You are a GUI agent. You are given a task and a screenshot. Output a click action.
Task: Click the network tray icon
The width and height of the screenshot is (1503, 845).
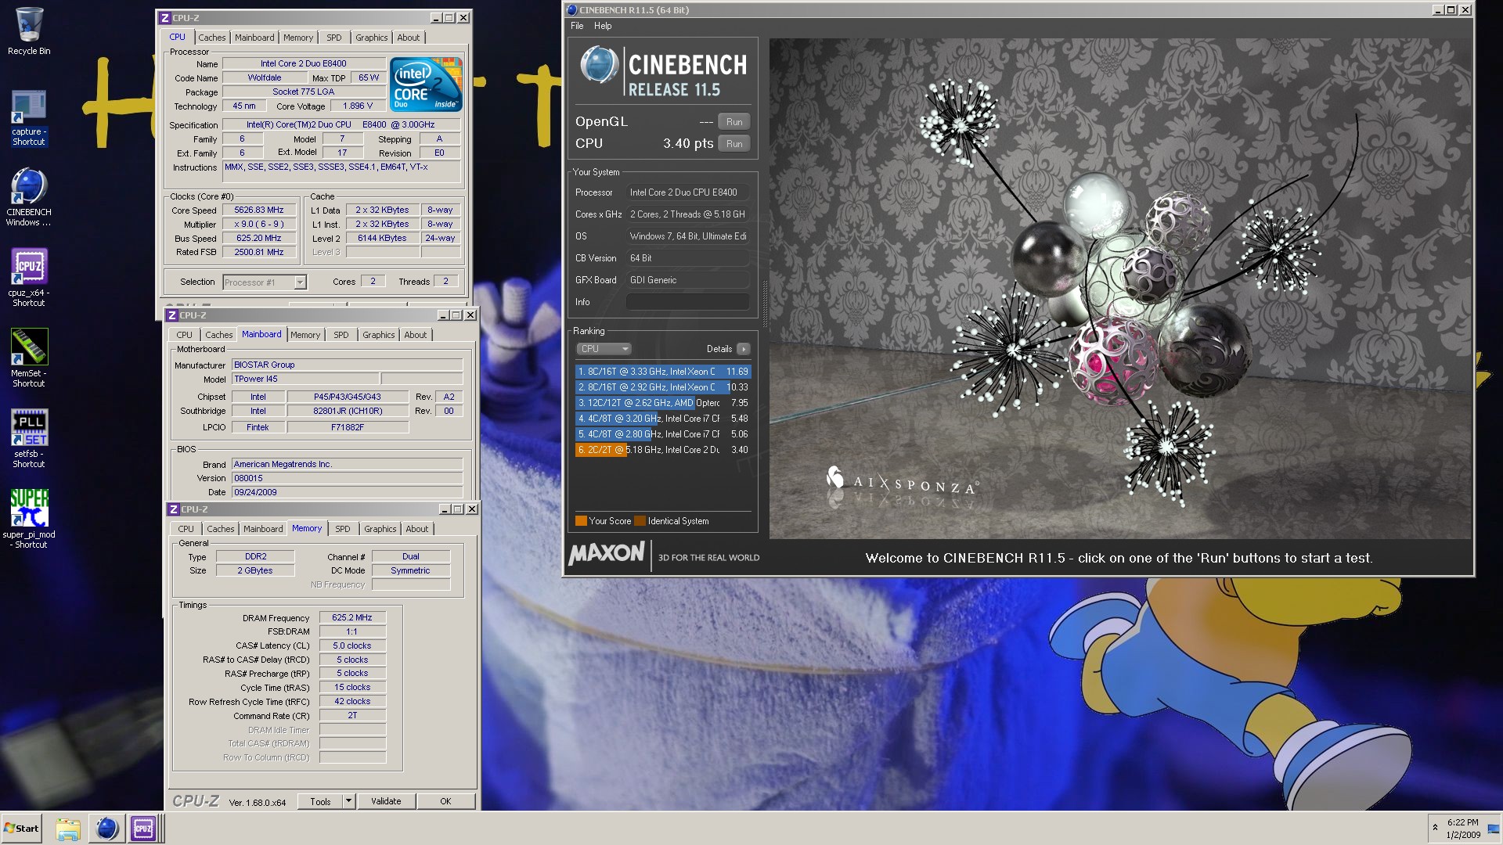[1493, 829]
